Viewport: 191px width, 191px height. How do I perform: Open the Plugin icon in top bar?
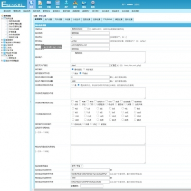[x=75, y=4]
